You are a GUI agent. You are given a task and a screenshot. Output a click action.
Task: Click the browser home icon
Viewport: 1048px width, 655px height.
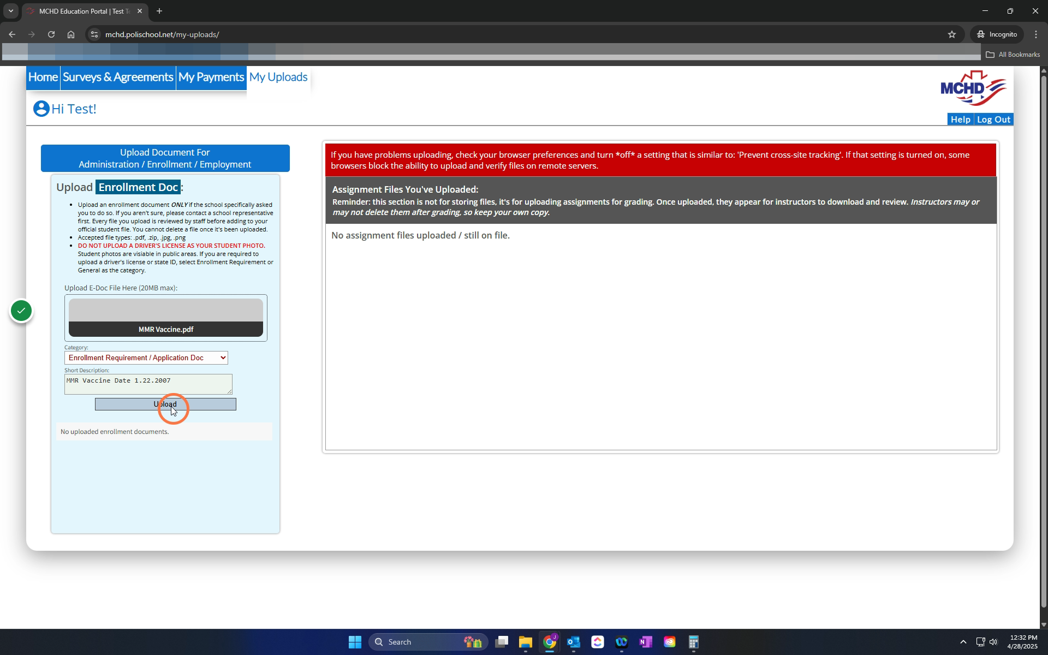pyautogui.click(x=71, y=34)
